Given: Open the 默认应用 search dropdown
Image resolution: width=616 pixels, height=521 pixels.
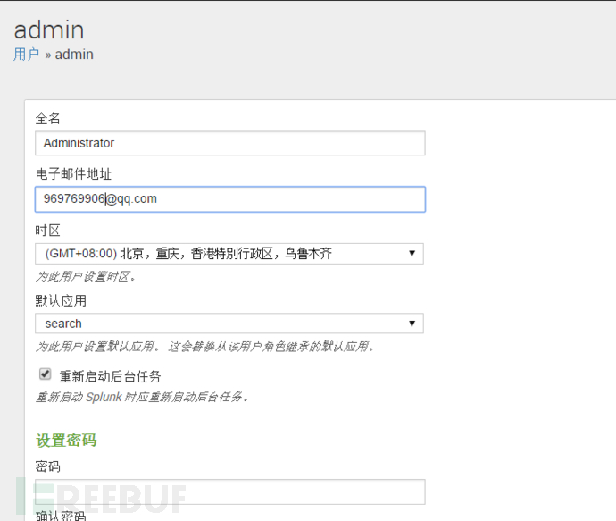Looking at the screenshot, I should click(x=229, y=324).
